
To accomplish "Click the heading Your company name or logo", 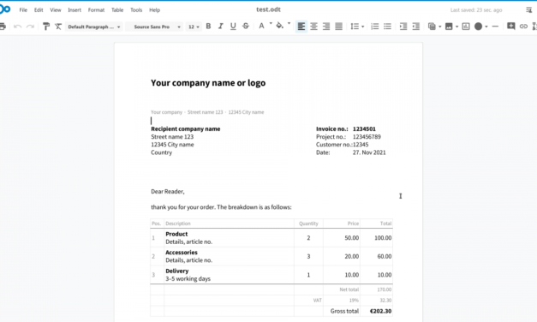I will click(208, 83).
